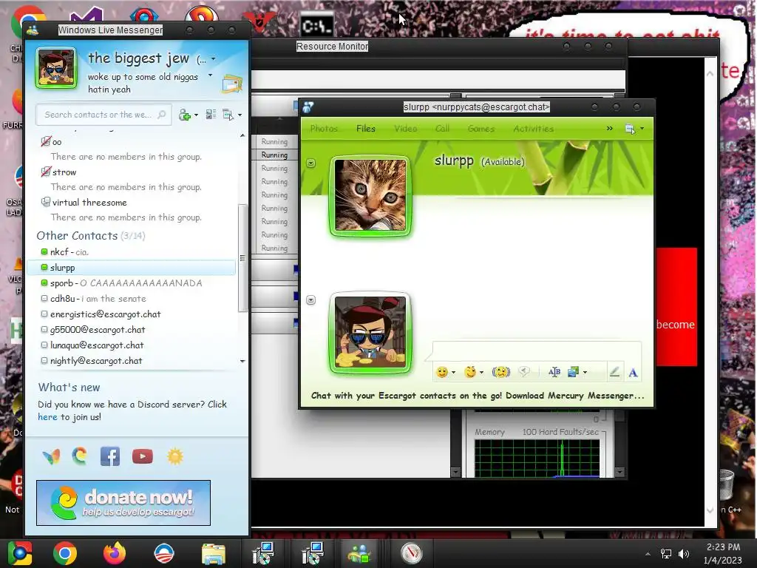
Task: Open the Games menu in chat window
Action: coord(481,129)
